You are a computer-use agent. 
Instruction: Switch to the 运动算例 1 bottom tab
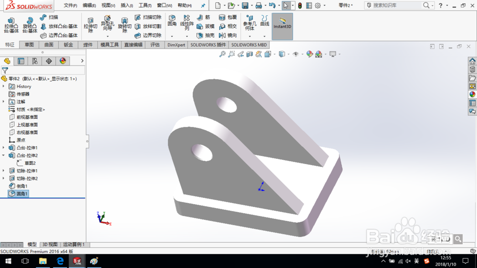coord(74,244)
